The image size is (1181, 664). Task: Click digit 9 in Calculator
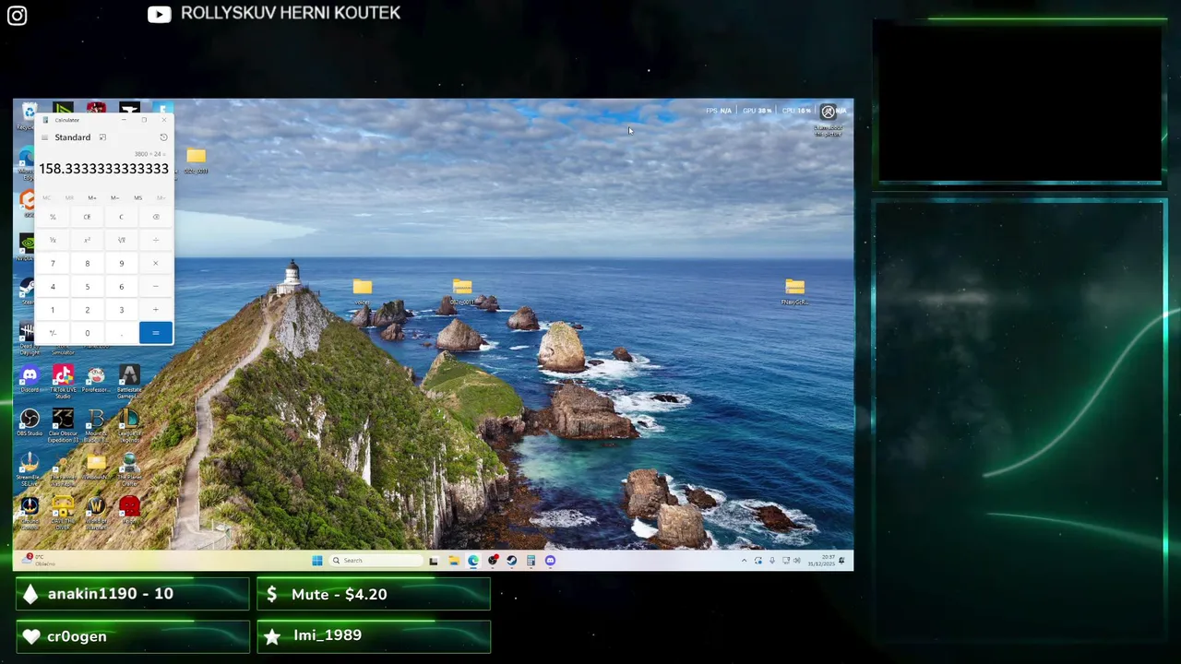[x=121, y=263]
